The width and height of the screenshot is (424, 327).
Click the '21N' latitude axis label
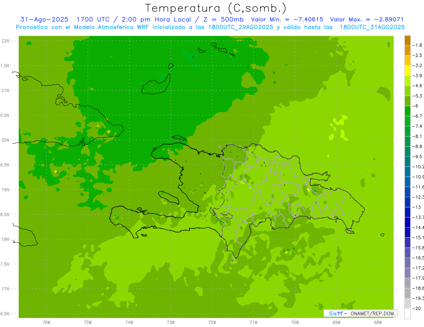pos(6,91)
